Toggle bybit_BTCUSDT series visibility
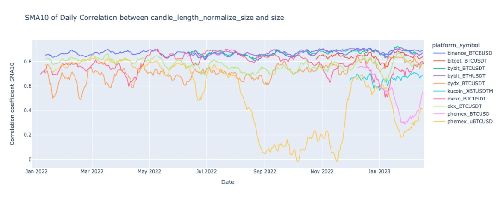Image resolution: width=500 pixels, height=200 pixels. click(x=467, y=69)
